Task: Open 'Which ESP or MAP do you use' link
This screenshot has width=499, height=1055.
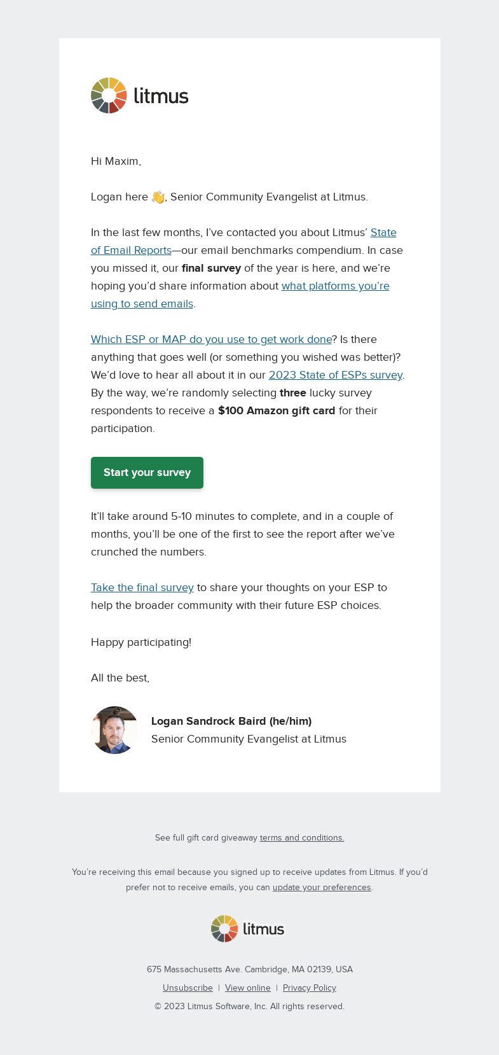Action: (x=212, y=339)
